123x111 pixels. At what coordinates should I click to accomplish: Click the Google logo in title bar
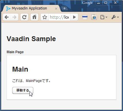87,3
